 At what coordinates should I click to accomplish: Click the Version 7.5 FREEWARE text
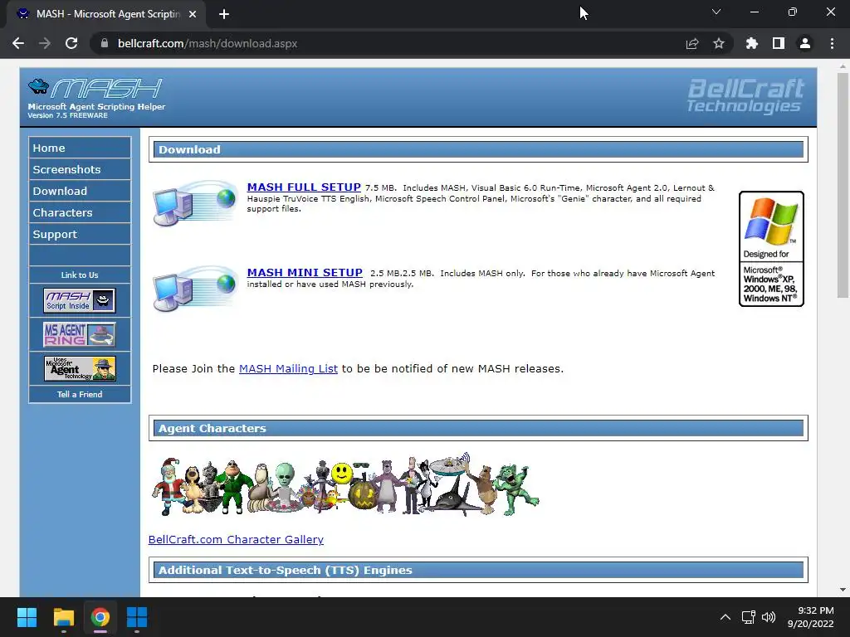point(68,115)
